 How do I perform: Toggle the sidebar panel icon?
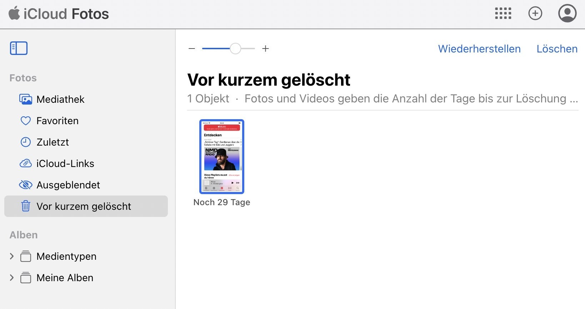point(19,48)
